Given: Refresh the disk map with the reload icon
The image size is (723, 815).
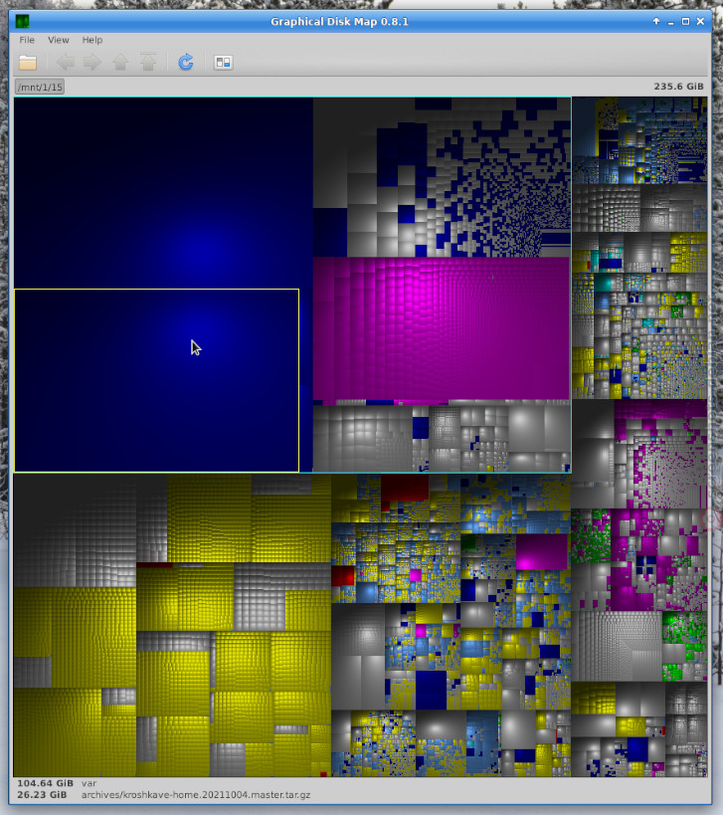Looking at the screenshot, I should pyautogui.click(x=186, y=62).
